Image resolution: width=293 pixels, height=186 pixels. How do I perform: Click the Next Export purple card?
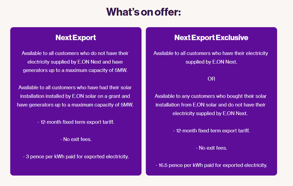(76, 101)
